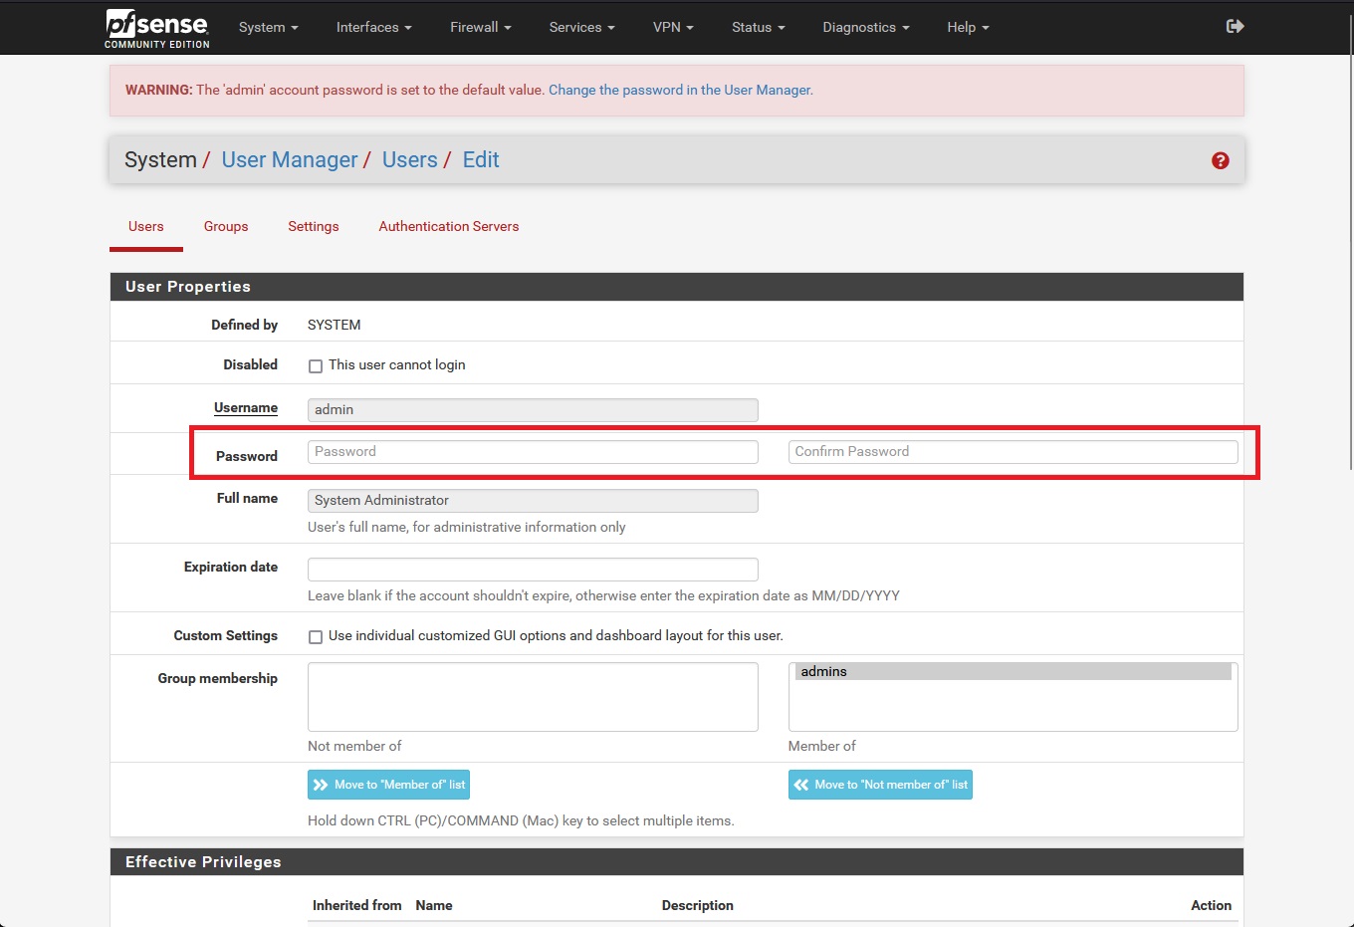1354x927 pixels.
Task: Click the Username label
Action: click(x=246, y=407)
